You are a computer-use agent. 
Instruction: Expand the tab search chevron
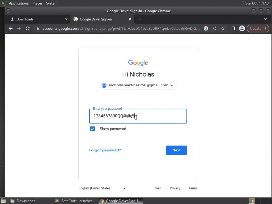(x=265, y=19)
